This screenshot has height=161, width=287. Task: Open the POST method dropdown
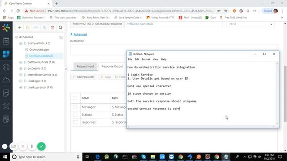click(x=250, y=24)
